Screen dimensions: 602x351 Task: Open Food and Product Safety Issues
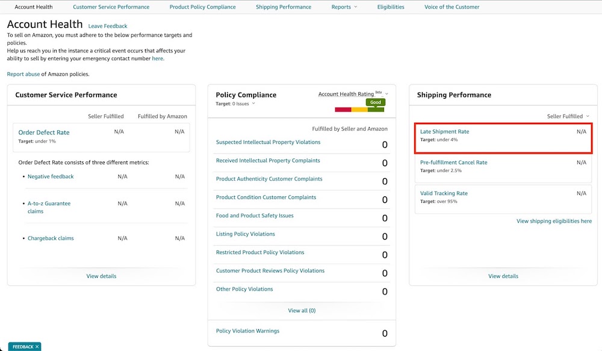point(255,216)
